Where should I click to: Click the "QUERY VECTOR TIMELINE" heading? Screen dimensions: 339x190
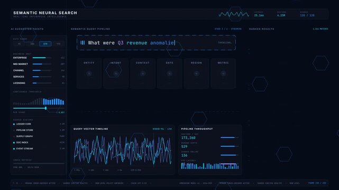pyautogui.click(x=90, y=129)
